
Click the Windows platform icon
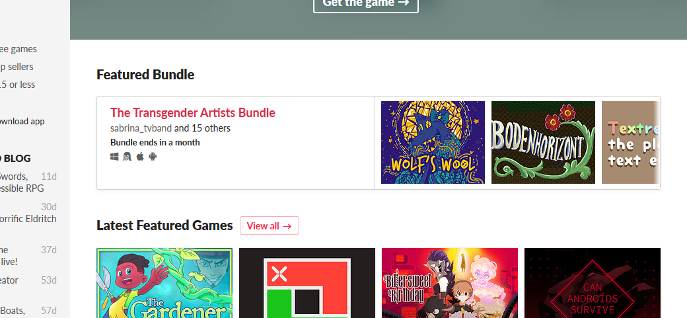pos(114,157)
